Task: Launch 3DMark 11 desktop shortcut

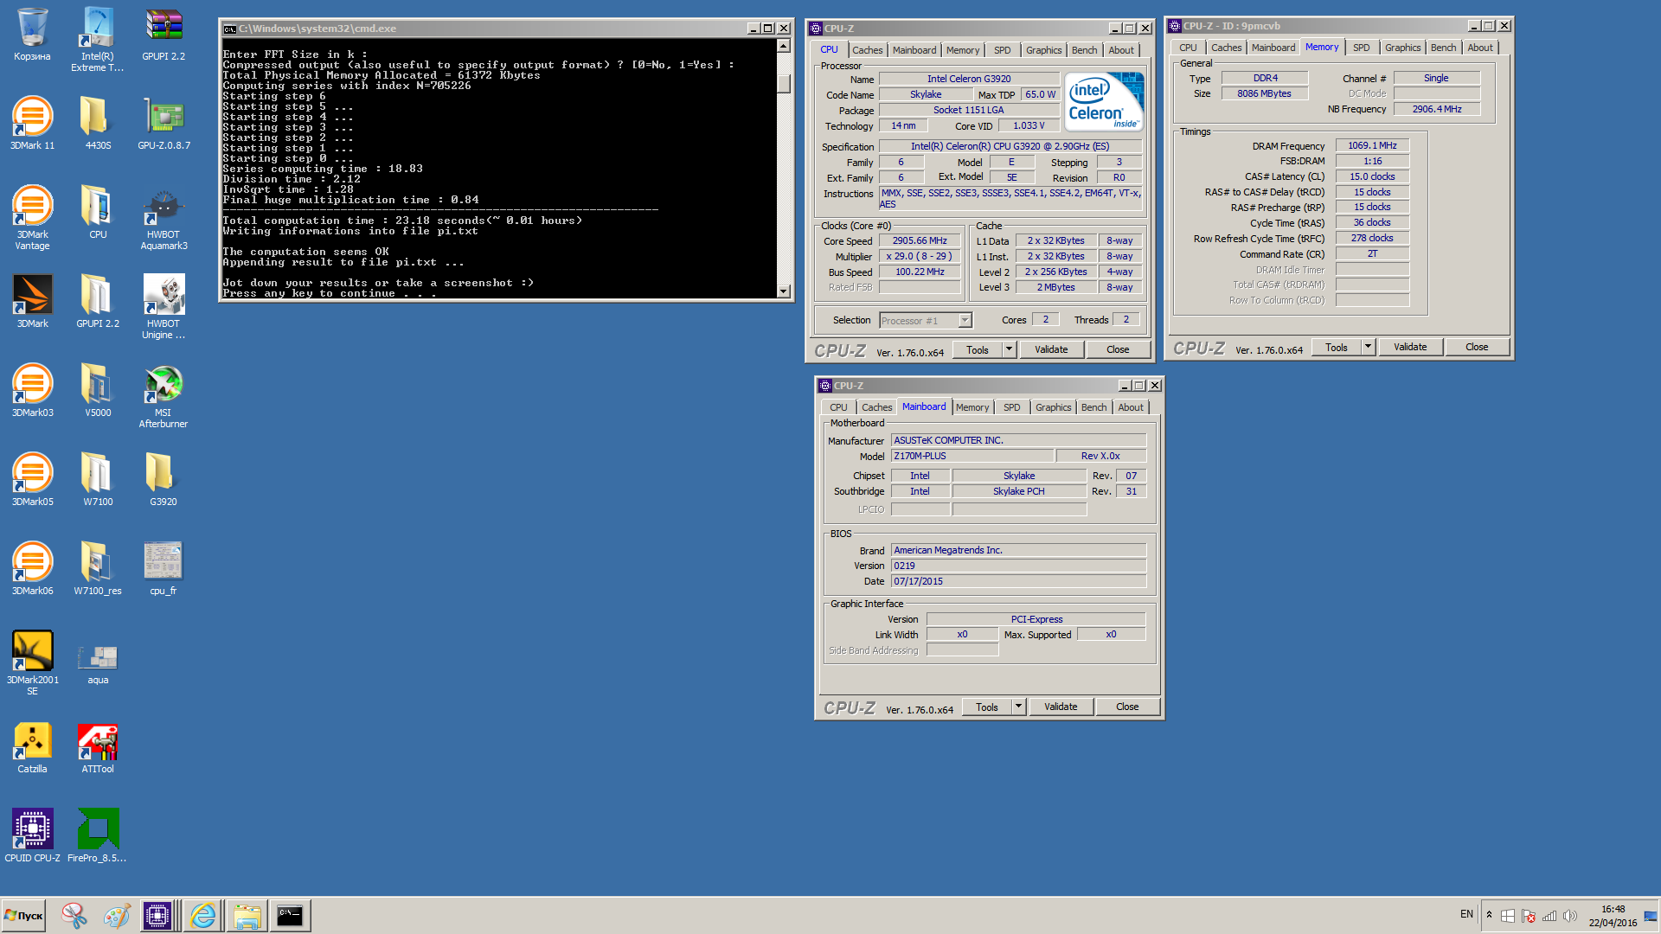Action: point(32,124)
